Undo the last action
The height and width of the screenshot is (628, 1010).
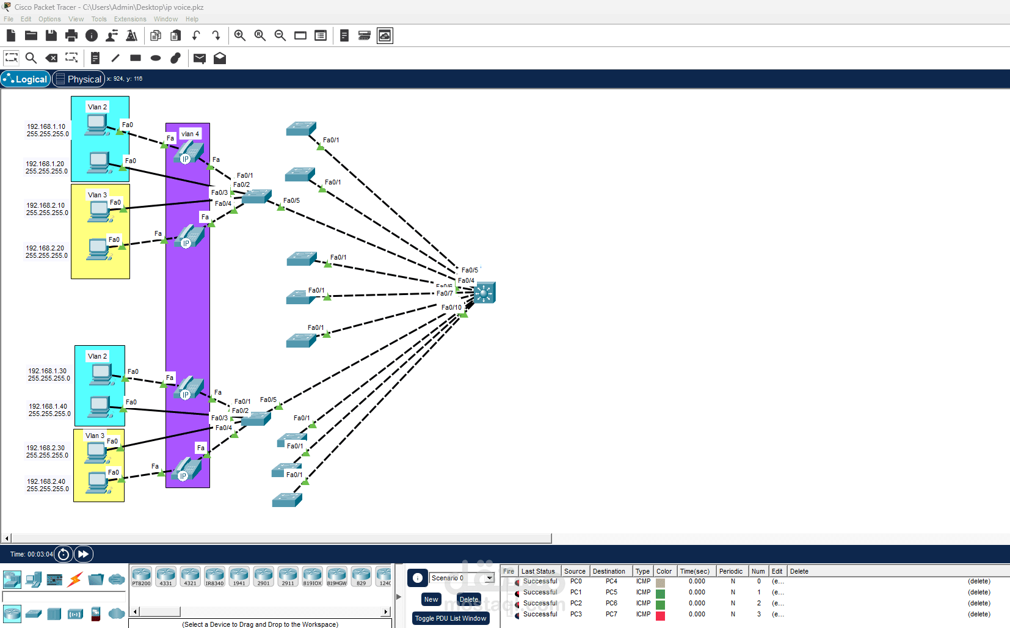[x=196, y=35]
